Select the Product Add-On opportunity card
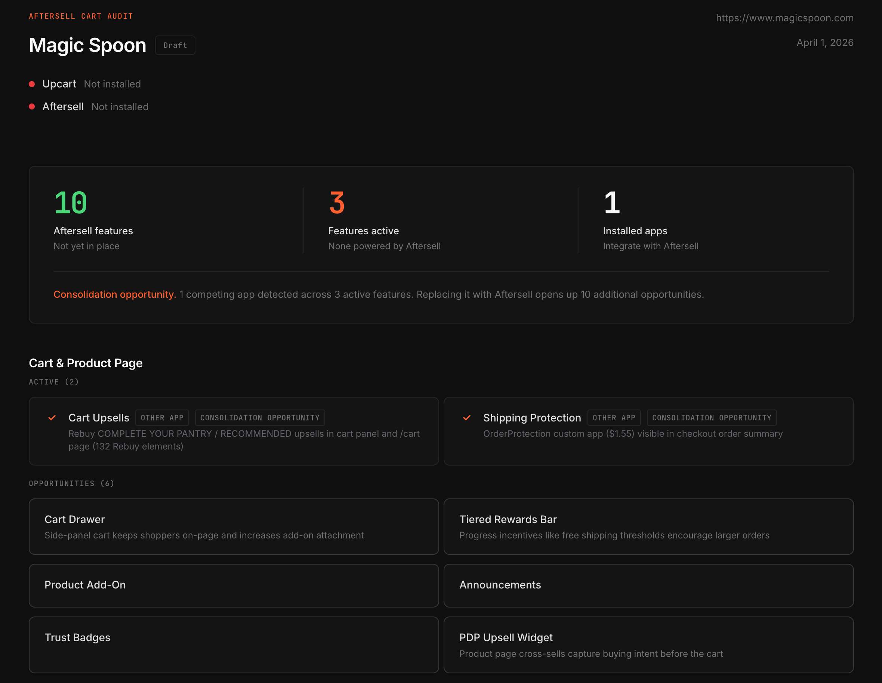882x683 pixels. click(234, 585)
